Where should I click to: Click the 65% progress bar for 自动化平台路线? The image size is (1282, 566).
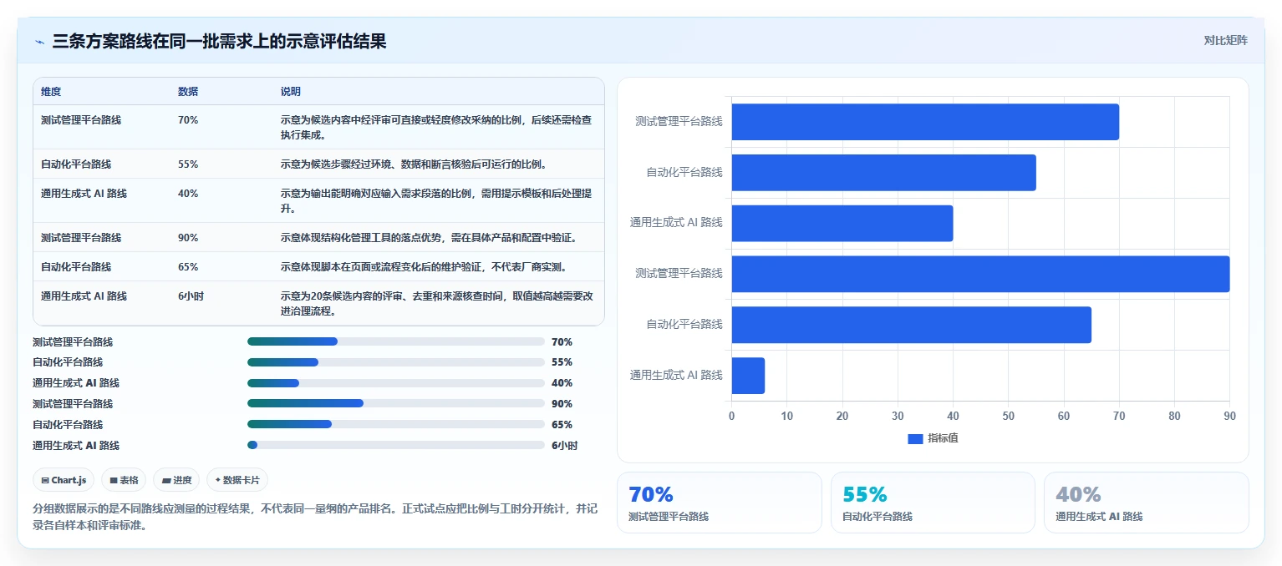[396, 424]
